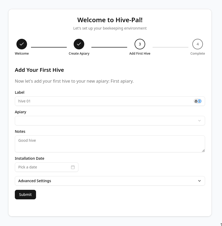Click the Welcome step checkmark circle
This screenshot has height=226, width=222.
[22, 44]
